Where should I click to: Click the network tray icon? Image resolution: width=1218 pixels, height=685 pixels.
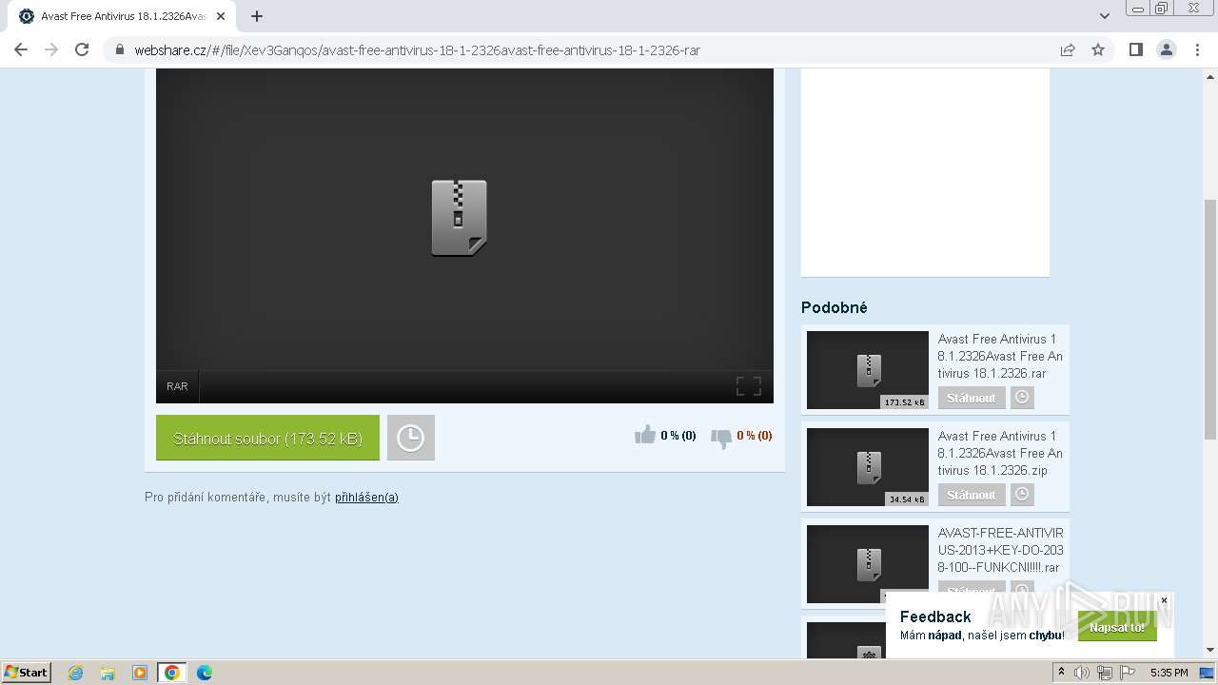click(x=1104, y=673)
